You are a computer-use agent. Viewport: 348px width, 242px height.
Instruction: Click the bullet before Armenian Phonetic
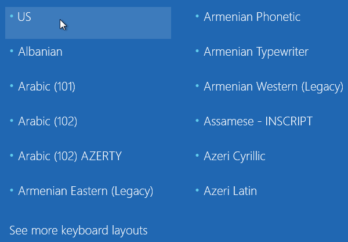click(198, 16)
